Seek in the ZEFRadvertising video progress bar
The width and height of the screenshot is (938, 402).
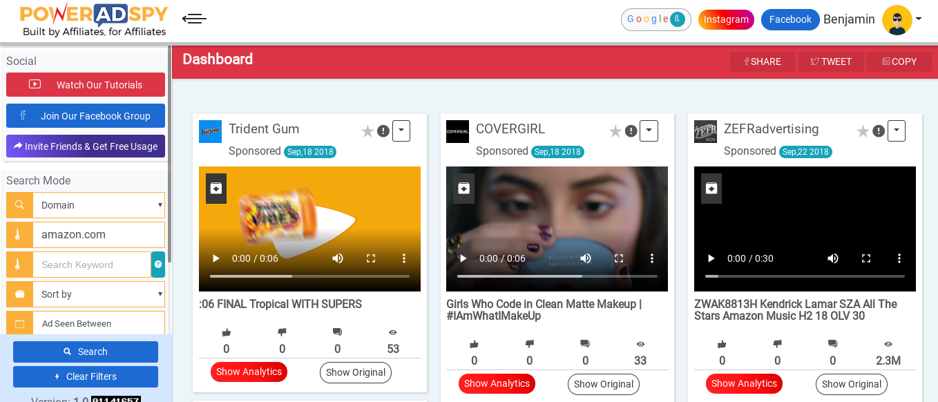805,276
